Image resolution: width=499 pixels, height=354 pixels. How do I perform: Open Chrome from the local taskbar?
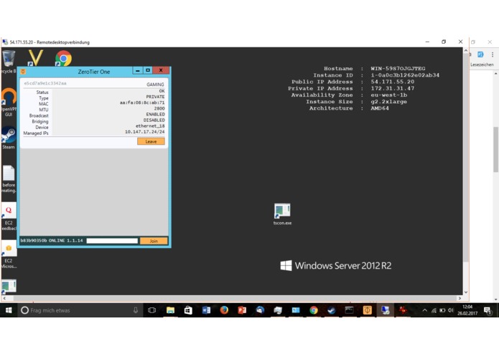tap(314, 310)
